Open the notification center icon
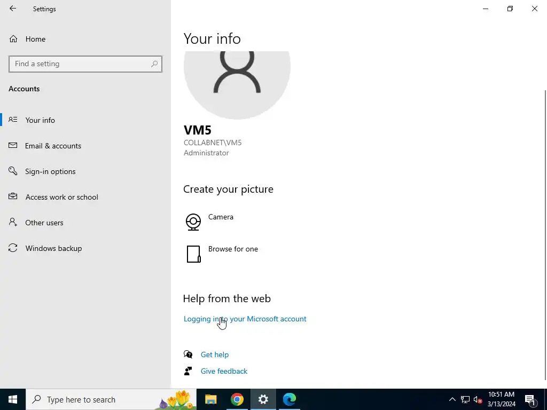 (x=529, y=399)
